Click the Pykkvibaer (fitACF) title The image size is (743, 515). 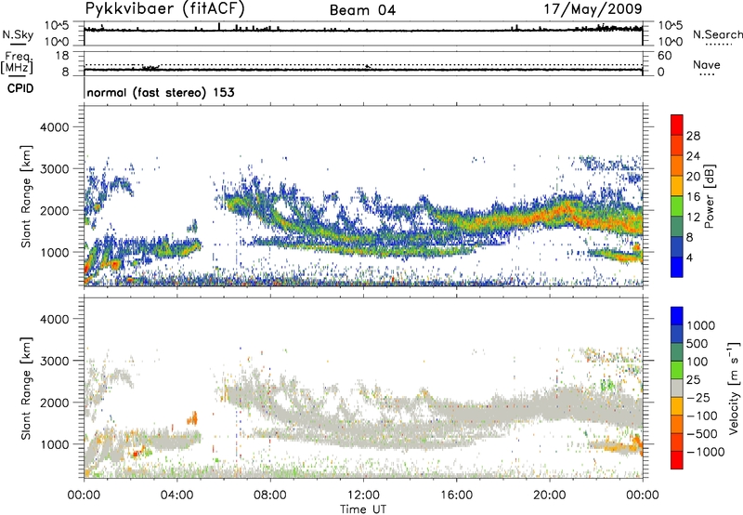point(165,9)
